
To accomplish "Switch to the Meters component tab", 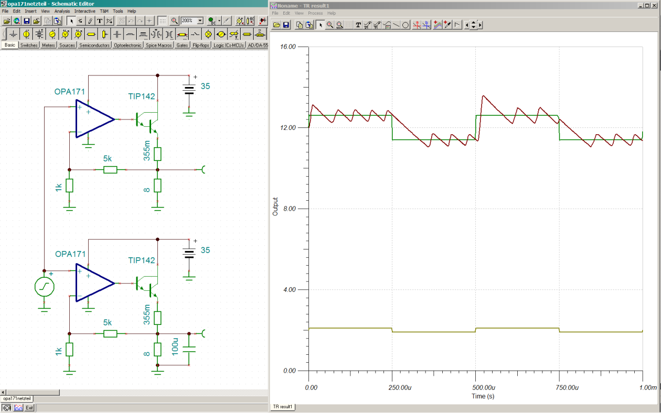I will pyautogui.click(x=48, y=46).
